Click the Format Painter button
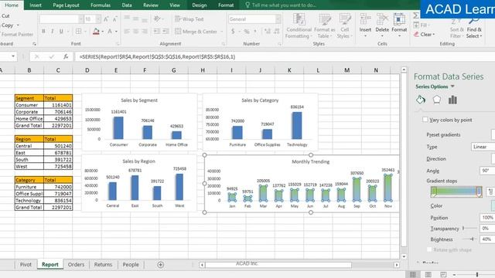The image size is (495, 278). pos(16,34)
